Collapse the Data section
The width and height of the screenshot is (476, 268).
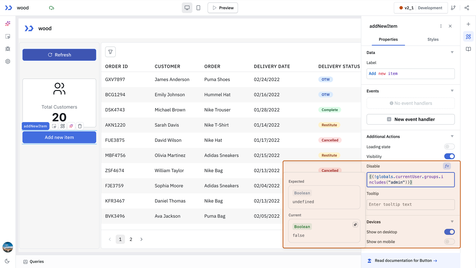[x=452, y=52]
